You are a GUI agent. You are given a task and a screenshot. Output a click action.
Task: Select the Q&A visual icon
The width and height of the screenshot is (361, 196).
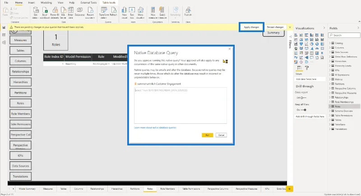click(312, 57)
